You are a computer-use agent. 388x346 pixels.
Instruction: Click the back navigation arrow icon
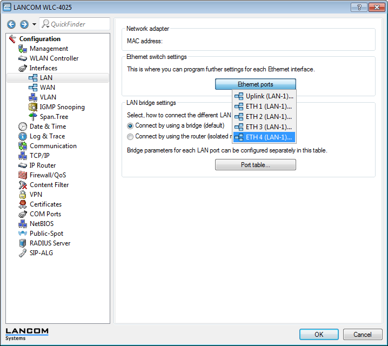tap(11, 24)
